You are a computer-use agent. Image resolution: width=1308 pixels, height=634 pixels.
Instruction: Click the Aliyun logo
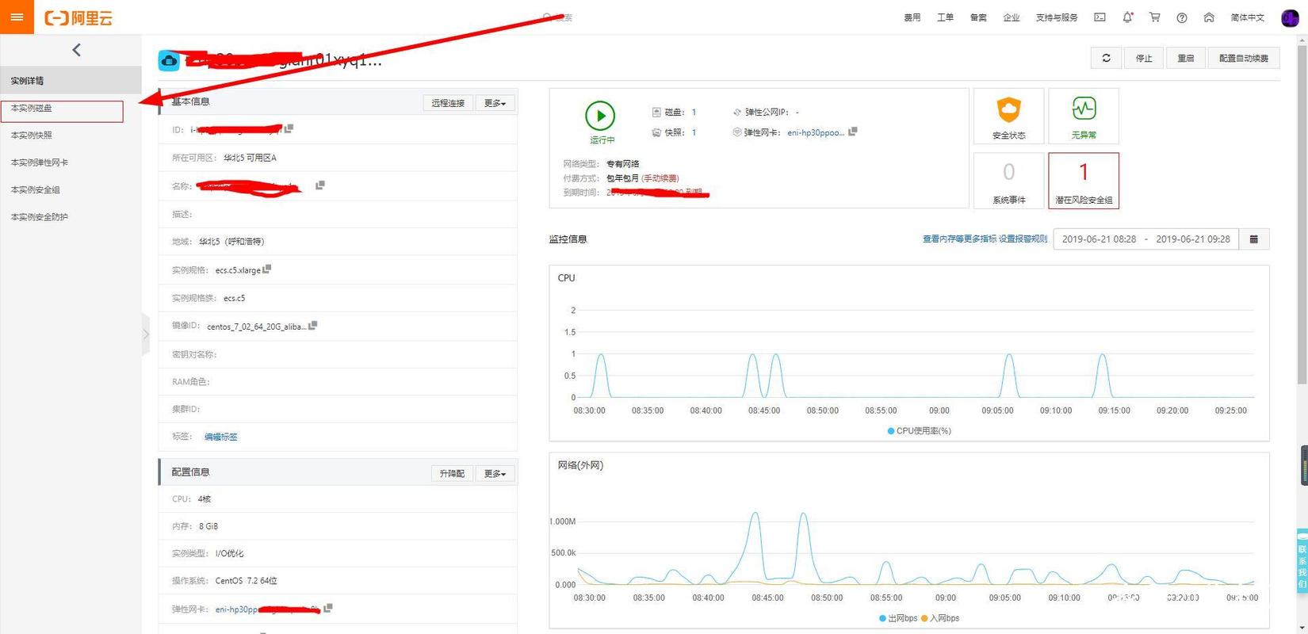[x=78, y=17]
